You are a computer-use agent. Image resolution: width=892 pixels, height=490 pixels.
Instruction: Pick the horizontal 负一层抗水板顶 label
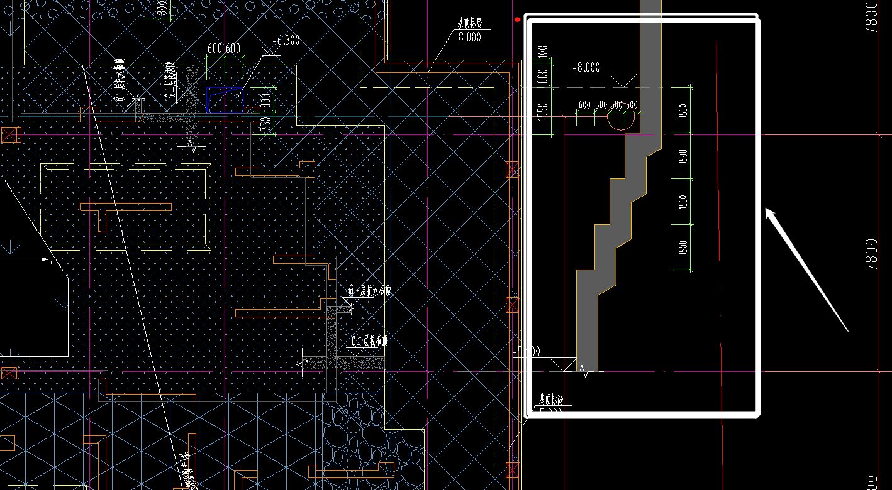point(371,290)
